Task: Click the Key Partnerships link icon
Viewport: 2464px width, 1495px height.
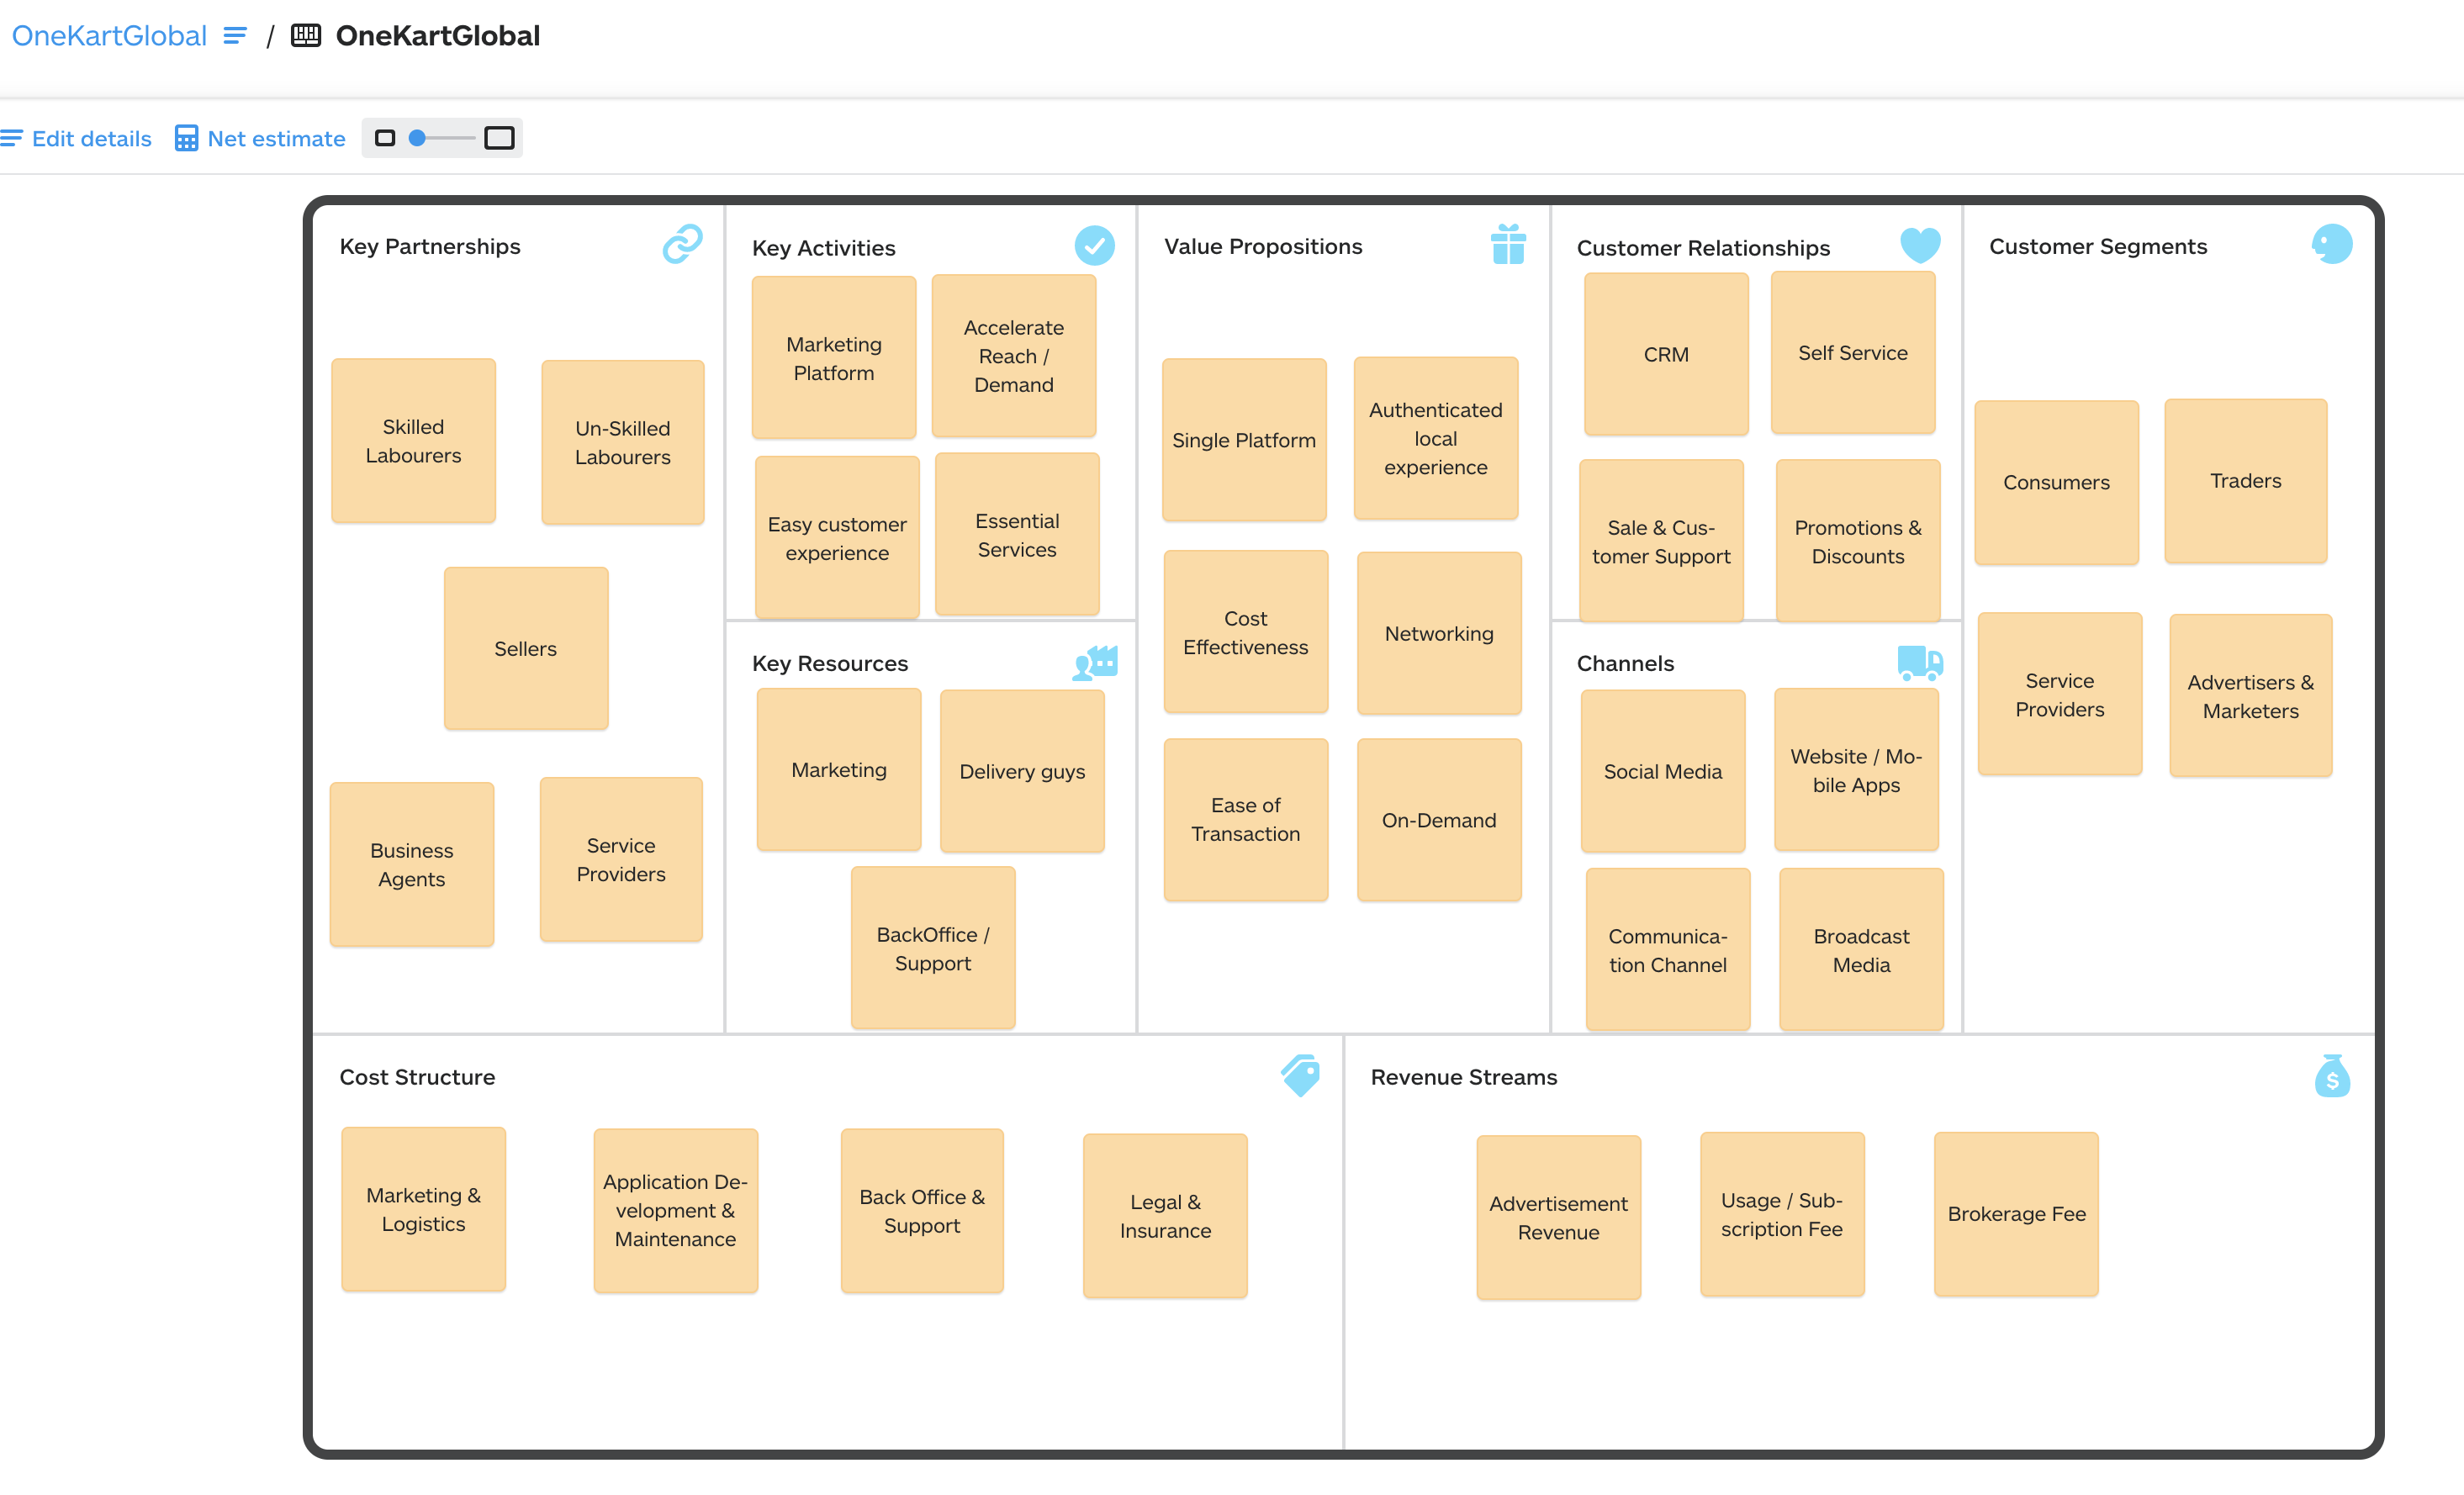Action: tap(682, 244)
